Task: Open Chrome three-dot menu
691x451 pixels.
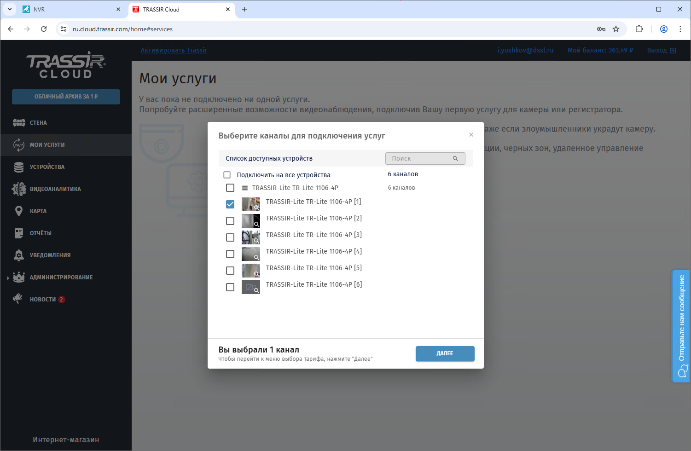Action: coord(680,29)
